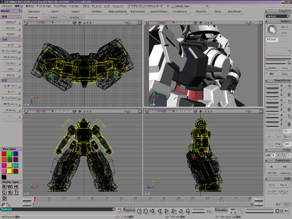Maximize the Camera viewport with its corner icon

click(261, 23)
